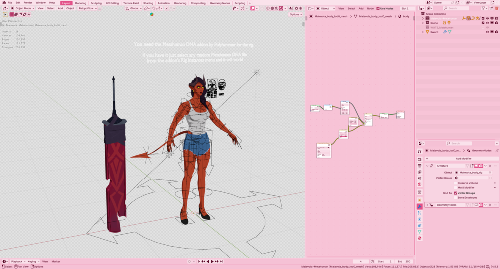500x269 pixels.
Task: Open the World properties tab
Action: pos(419,184)
